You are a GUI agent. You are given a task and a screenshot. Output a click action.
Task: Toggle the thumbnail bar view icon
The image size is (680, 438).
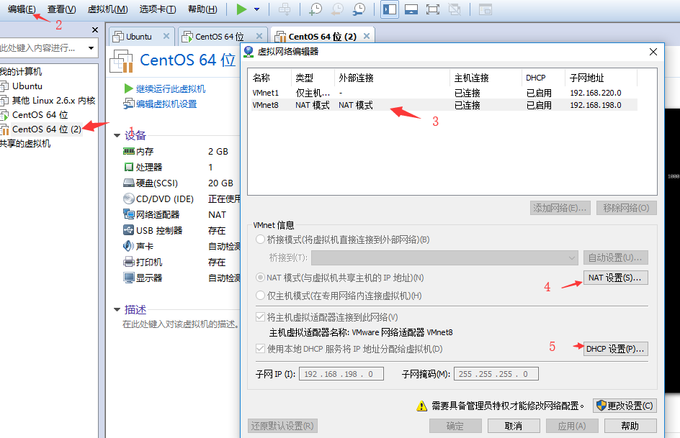click(411, 9)
